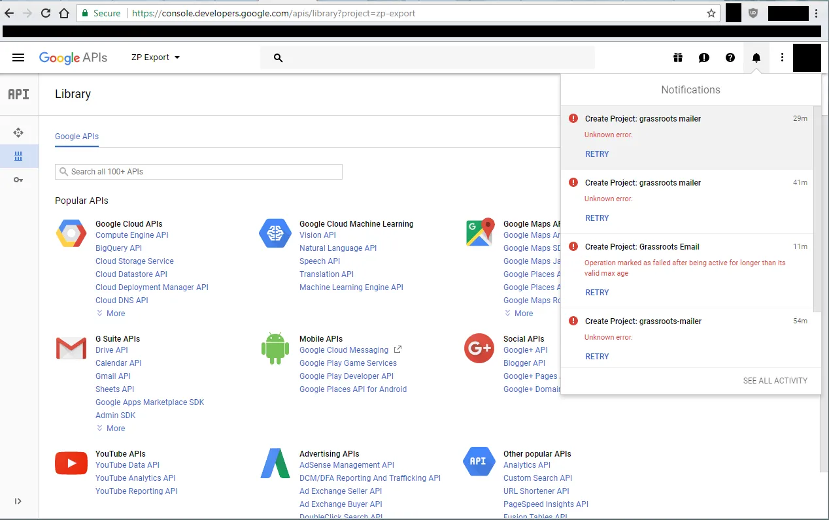Select the Google APIs tab
Viewport: 829px width, 520px height.
tap(76, 137)
